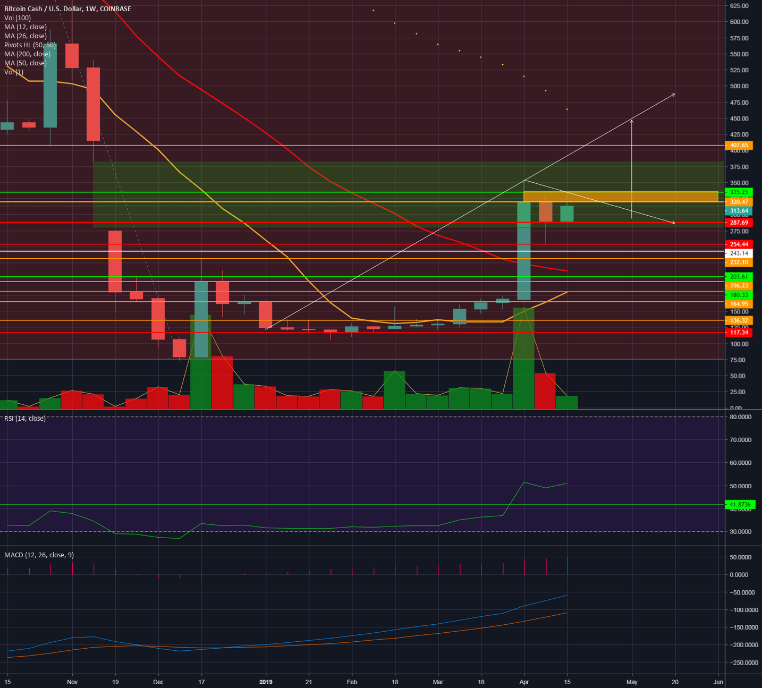The height and width of the screenshot is (688, 762).
Task: Select the large teal April breakout candle
Action: pos(524,250)
